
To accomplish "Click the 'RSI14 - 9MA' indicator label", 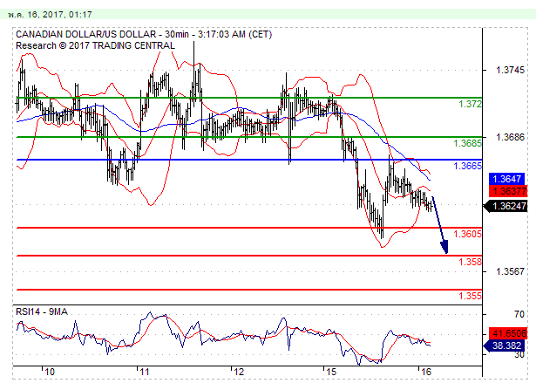I will (42, 311).
